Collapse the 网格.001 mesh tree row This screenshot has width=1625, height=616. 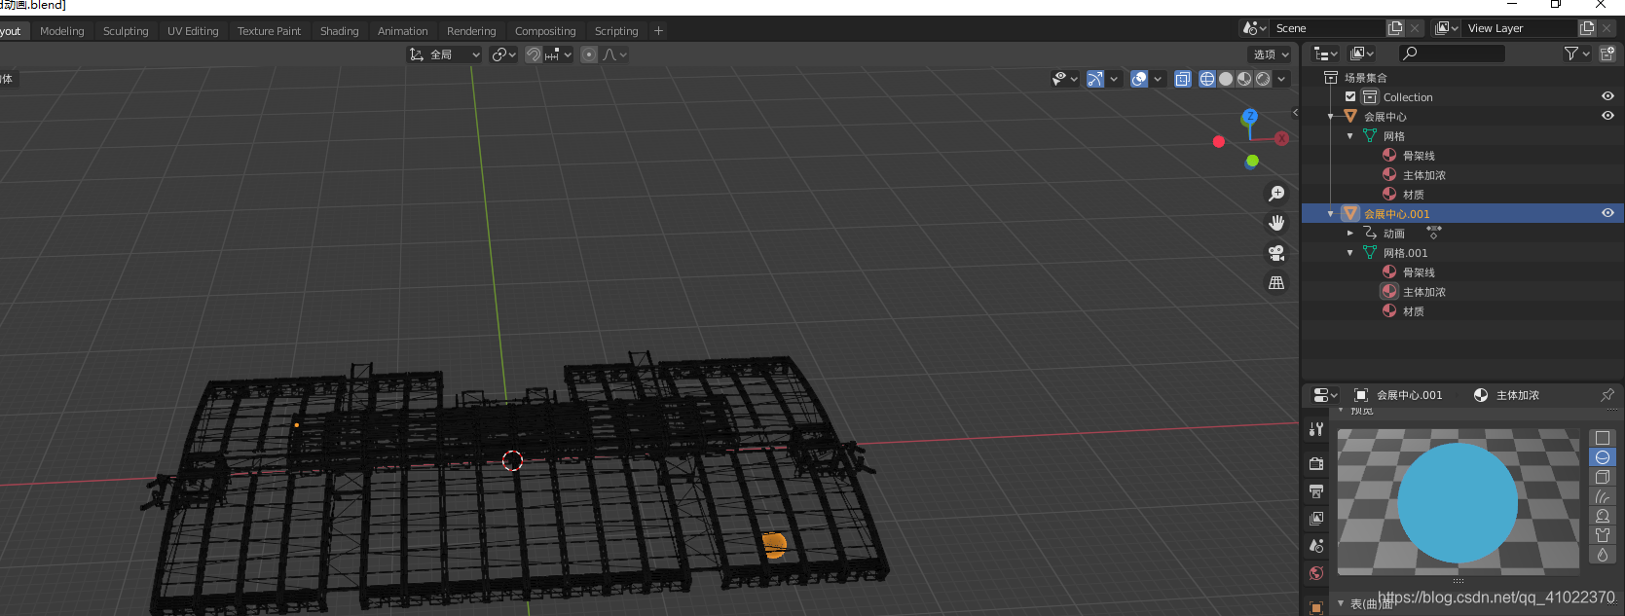1350,252
